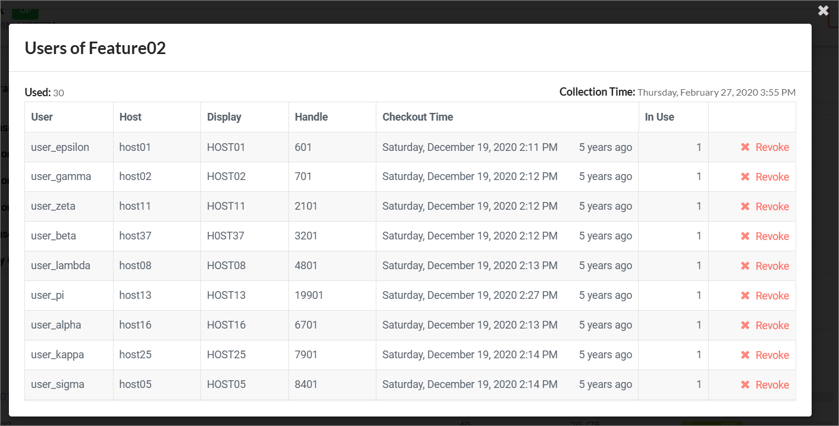Revoke the license for user_epsilon
The height and width of the screenshot is (426, 839).
[x=765, y=147]
